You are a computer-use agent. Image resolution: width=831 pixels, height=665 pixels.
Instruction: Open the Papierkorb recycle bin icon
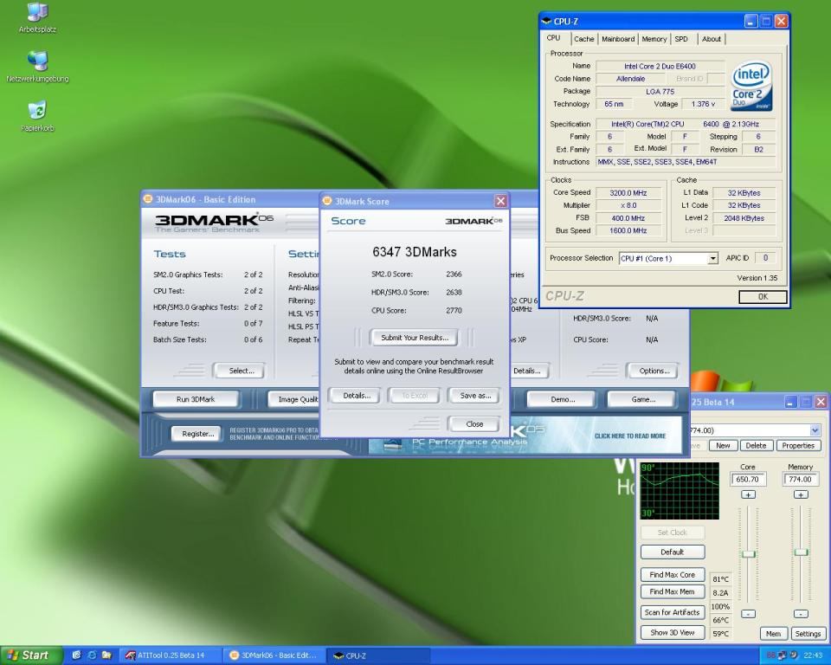(37, 116)
